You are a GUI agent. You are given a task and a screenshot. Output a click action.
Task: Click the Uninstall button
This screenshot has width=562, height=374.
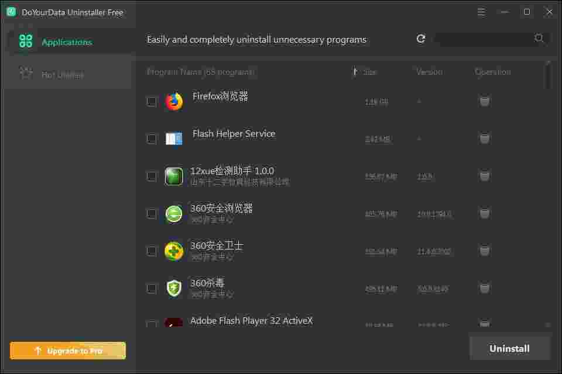[509, 348]
